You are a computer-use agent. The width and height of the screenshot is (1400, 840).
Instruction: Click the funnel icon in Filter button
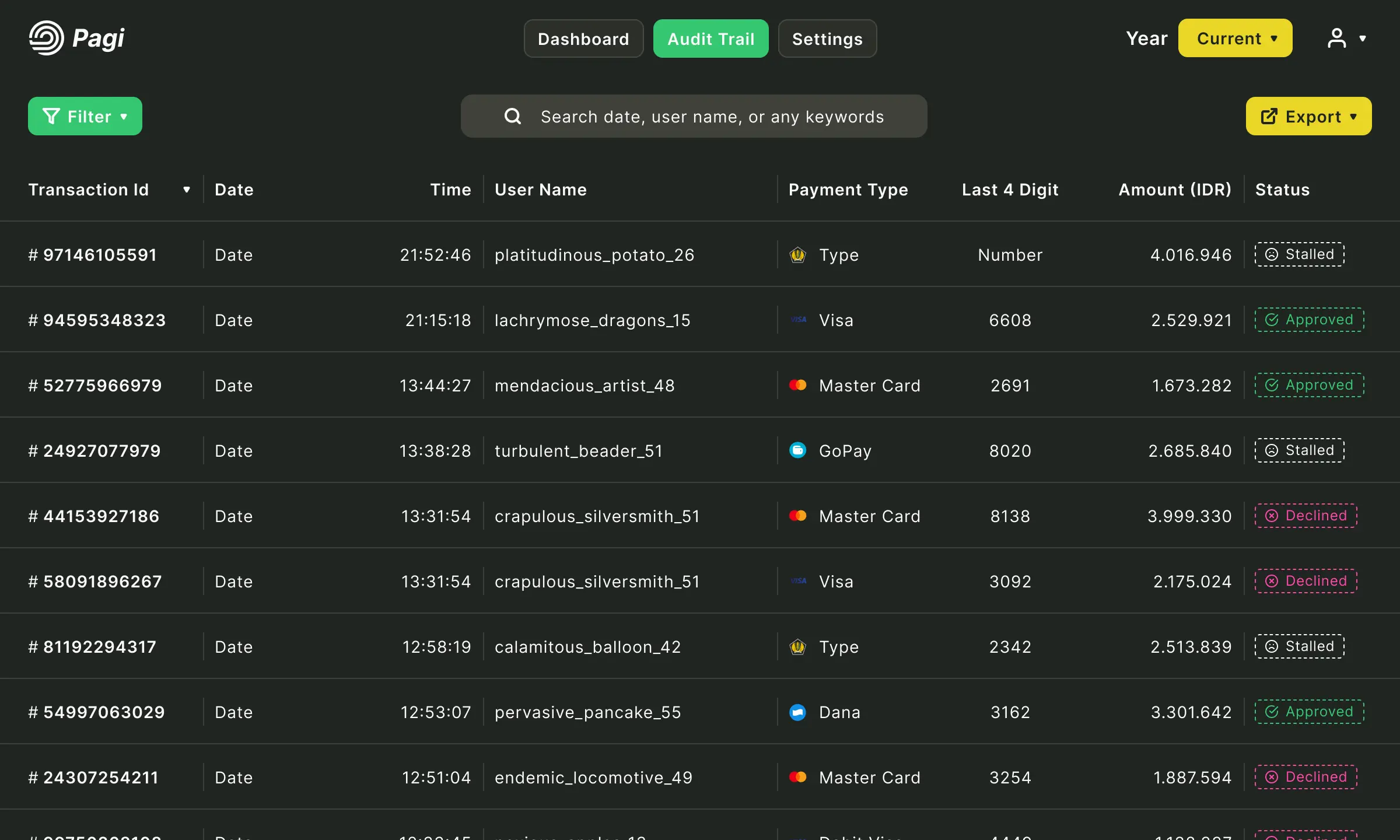(51, 116)
